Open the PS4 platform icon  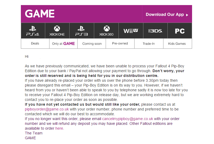click(x=33, y=31)
